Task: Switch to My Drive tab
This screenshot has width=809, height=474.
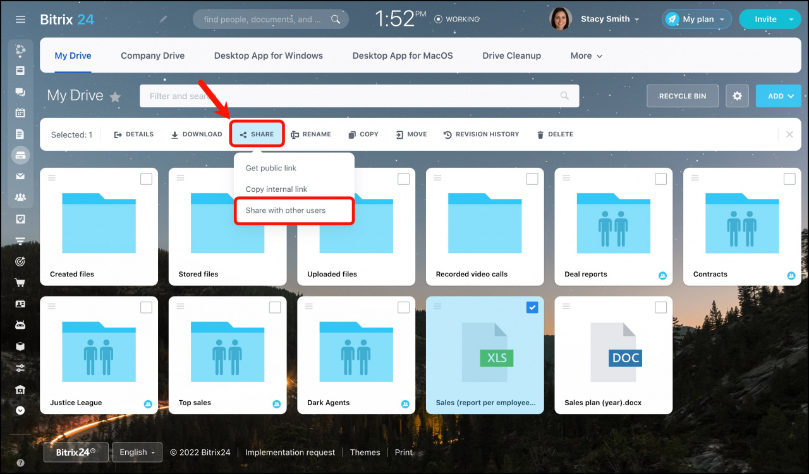Action: click(73, 56)
